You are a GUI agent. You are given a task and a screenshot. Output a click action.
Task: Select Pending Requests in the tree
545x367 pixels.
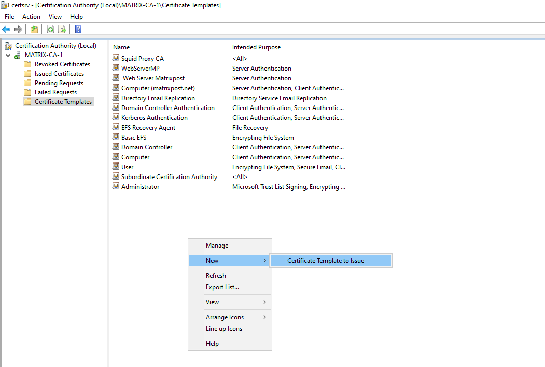(x=59, y=83)
